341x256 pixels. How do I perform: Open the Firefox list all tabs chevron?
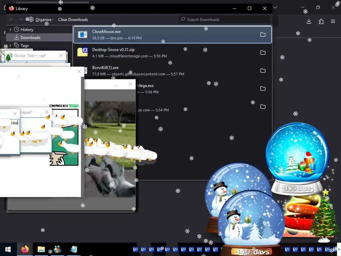275,8
